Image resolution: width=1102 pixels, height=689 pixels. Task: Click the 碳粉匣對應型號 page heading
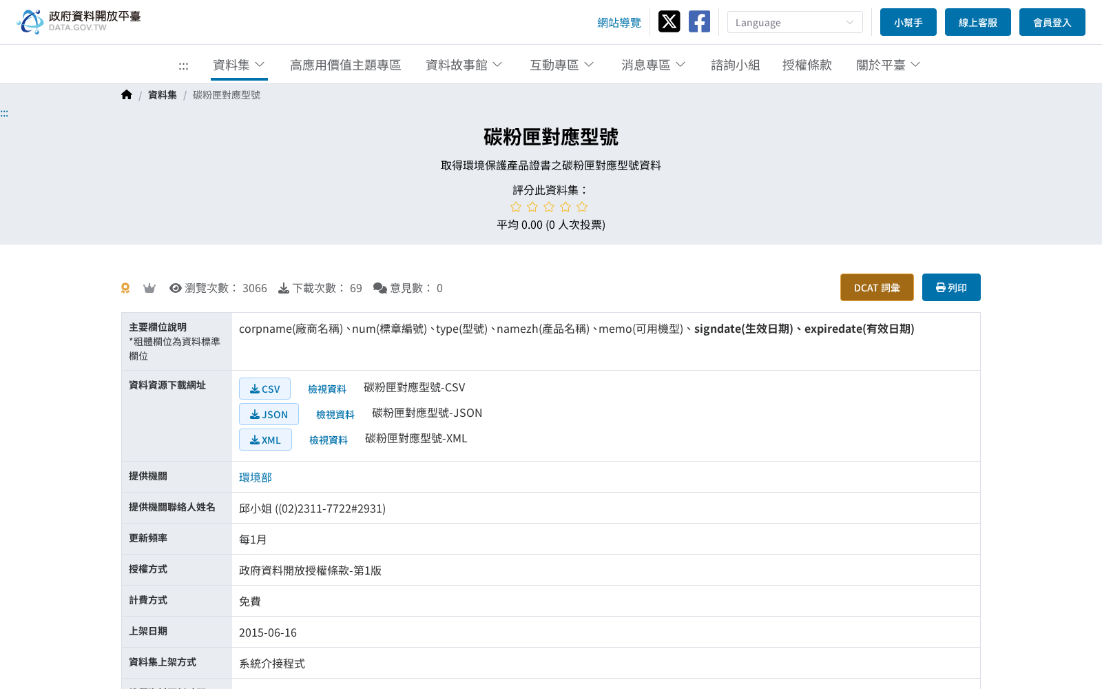pyautogui.click(x=551, y=137)
